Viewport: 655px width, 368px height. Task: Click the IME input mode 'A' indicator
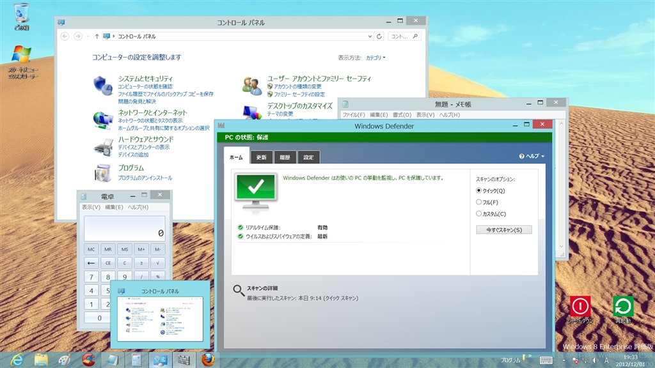pyautogui.click(x=606, y=360)
